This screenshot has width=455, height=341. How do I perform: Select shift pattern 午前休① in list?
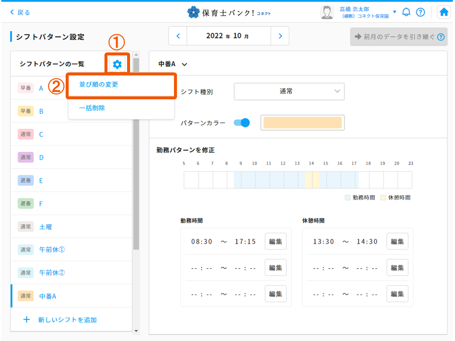click(52, 249)
